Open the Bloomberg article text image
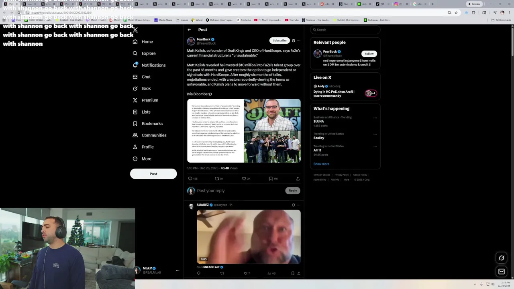The width and height of the screenshot is (514, 289). click(x=215, y=131)
